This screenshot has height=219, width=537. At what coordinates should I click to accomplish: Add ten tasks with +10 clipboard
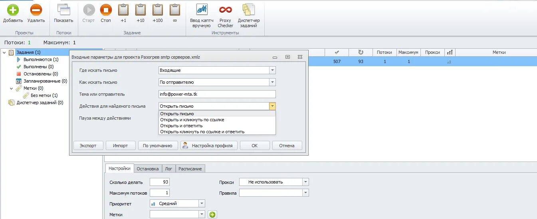pyautogui.click(x=141, y=10)
